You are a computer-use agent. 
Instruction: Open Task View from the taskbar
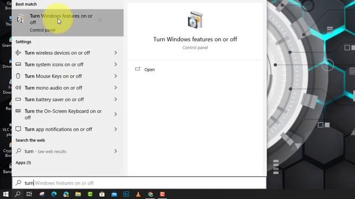(29, 194)
